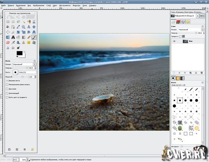
Task: Open the brush mode dropdown in tool options
Action: coord(24,64)
